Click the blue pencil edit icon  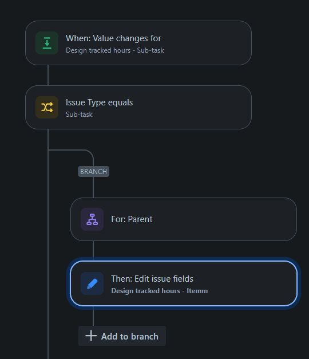pos(92,283)
